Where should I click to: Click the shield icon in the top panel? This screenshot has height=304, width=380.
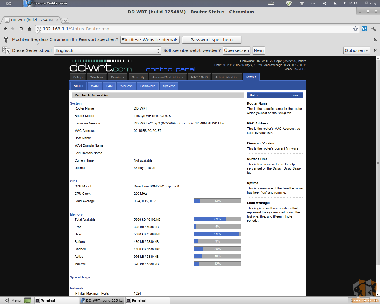click(x=289, y=3)
